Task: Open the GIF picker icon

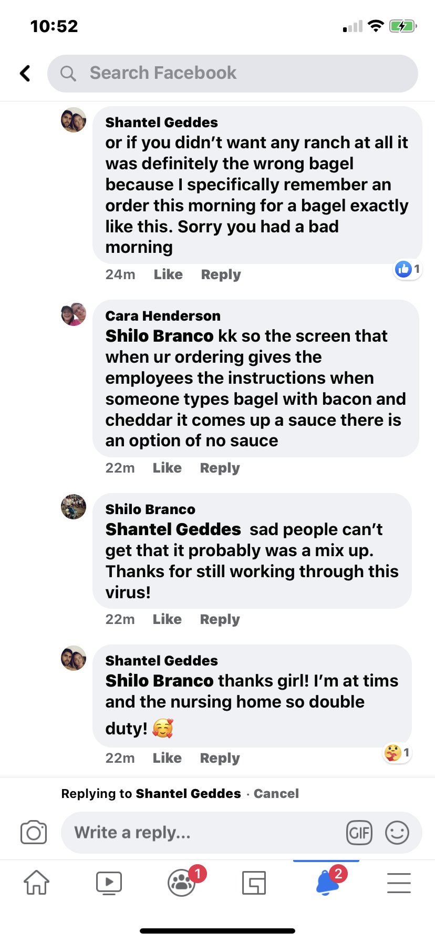Action: pos(359,833)
